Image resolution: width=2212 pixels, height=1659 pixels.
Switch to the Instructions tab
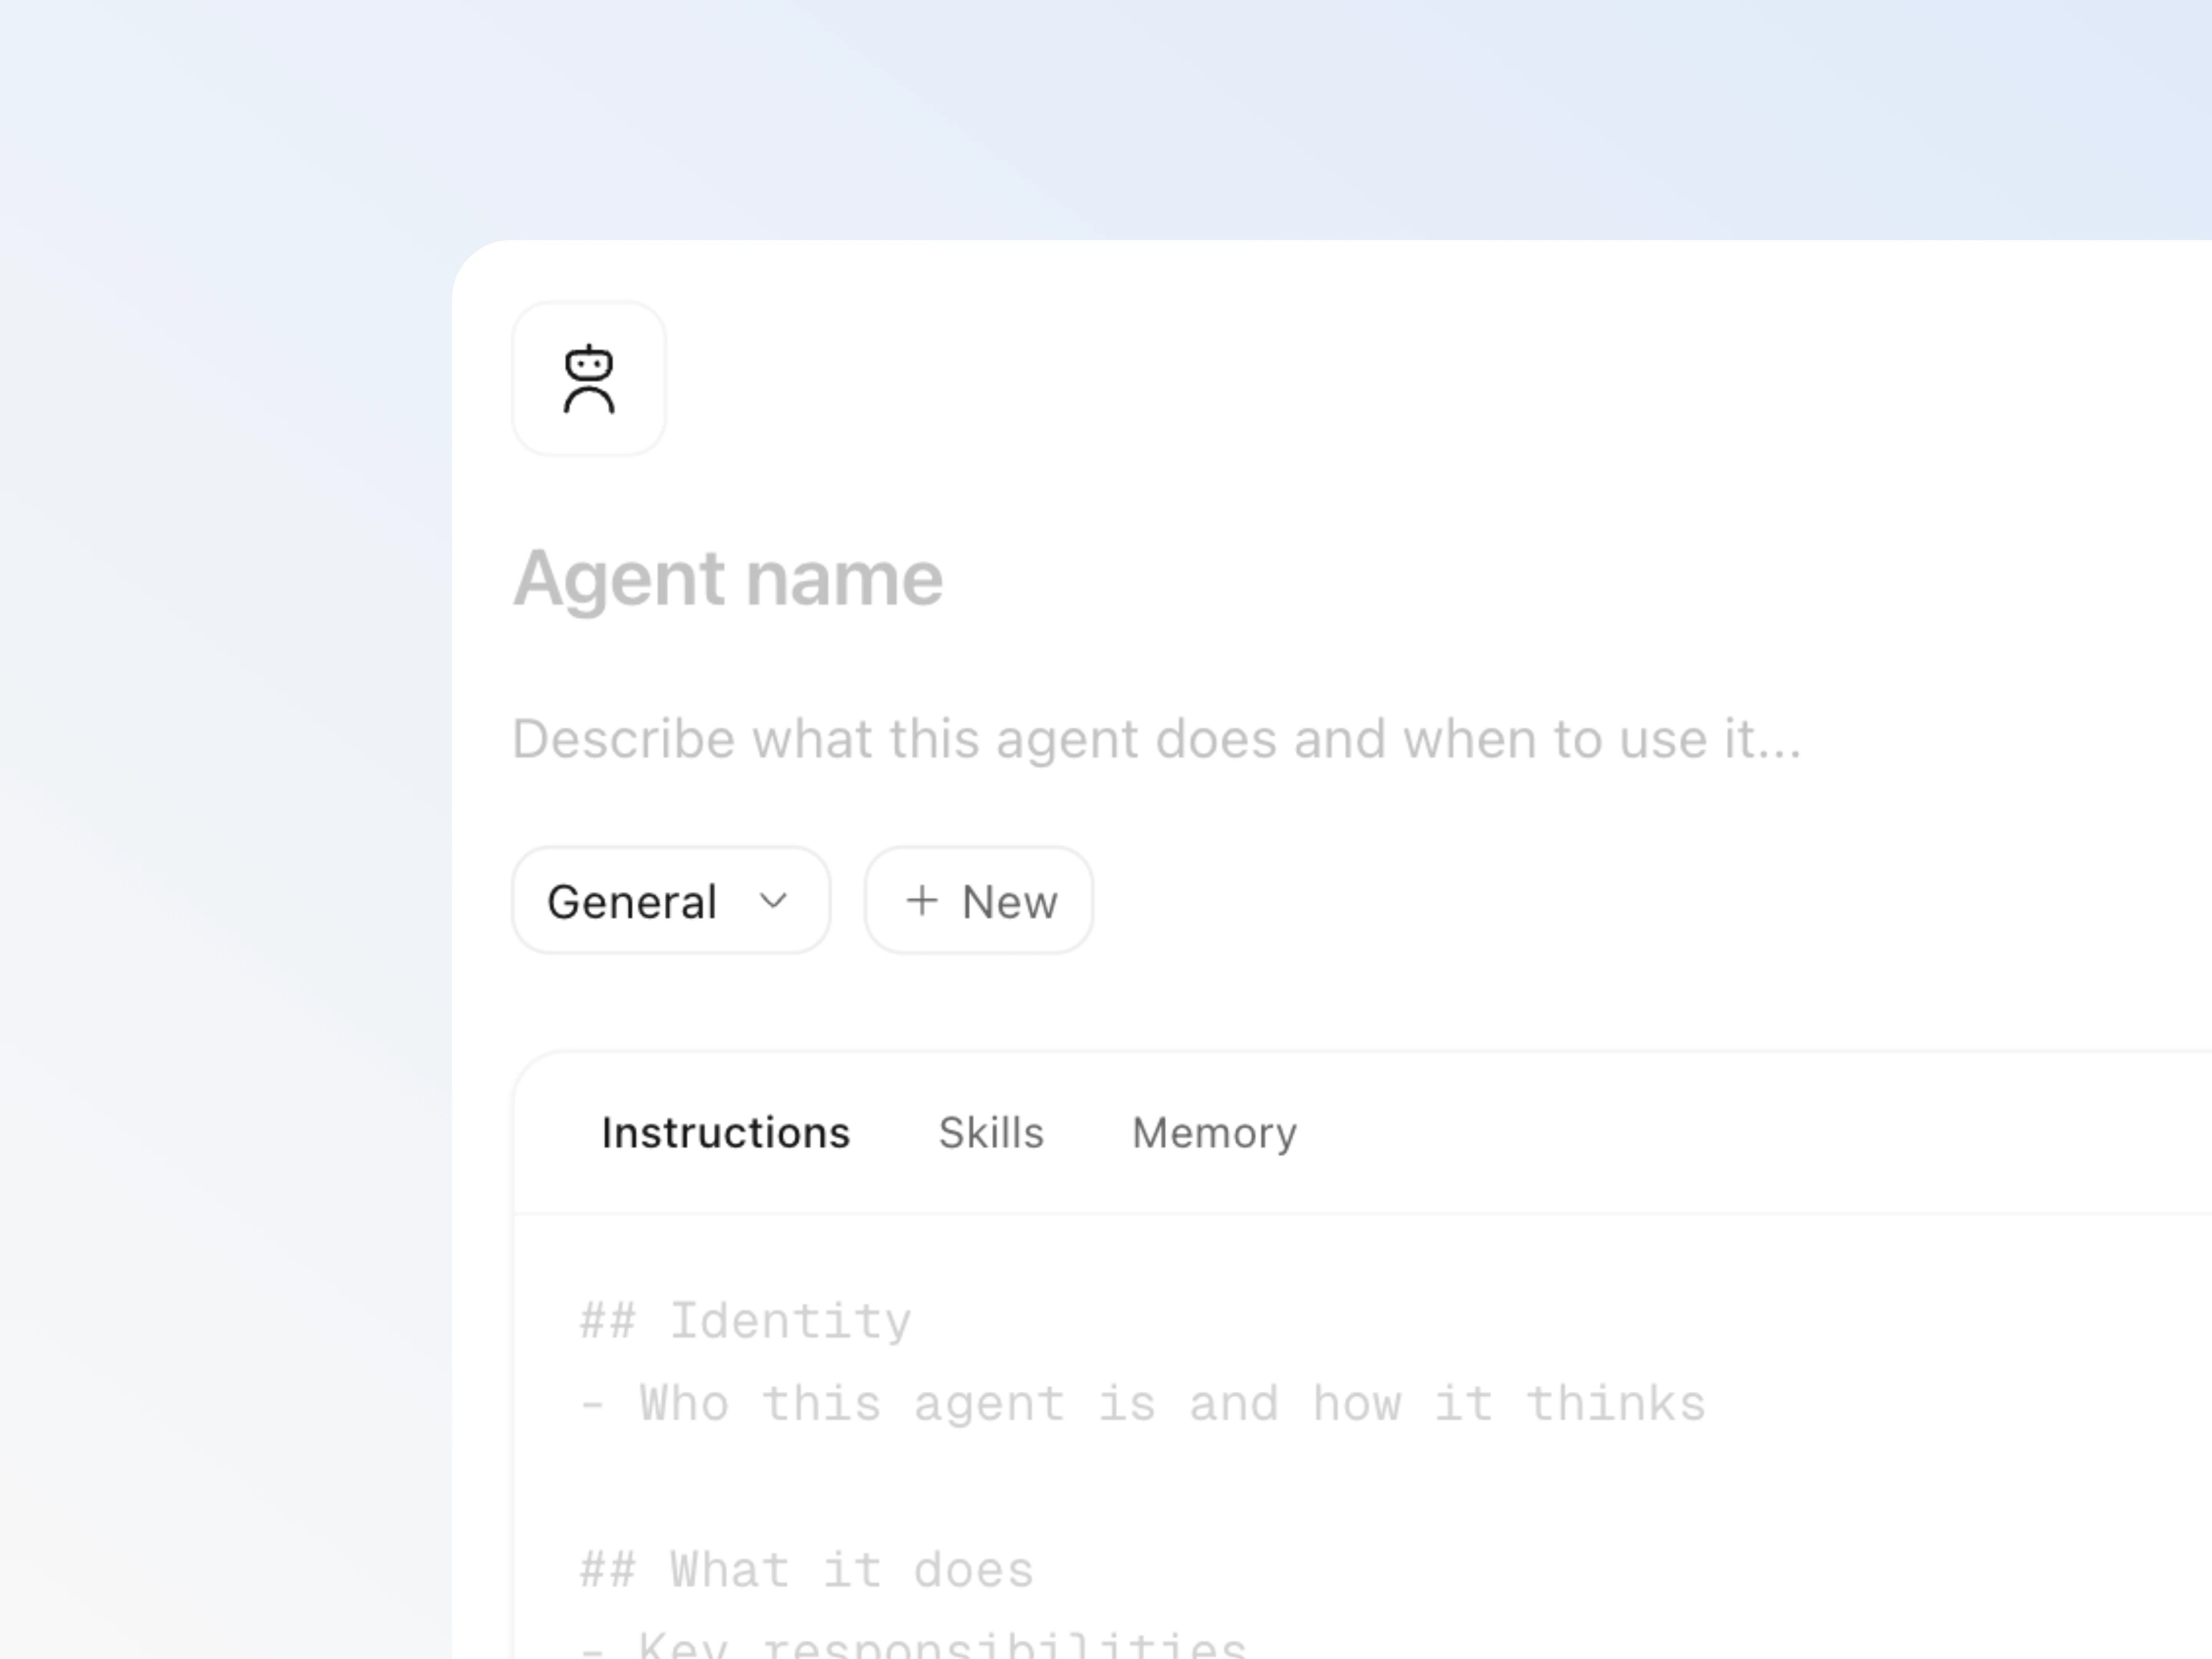(x=726, y=1133)
